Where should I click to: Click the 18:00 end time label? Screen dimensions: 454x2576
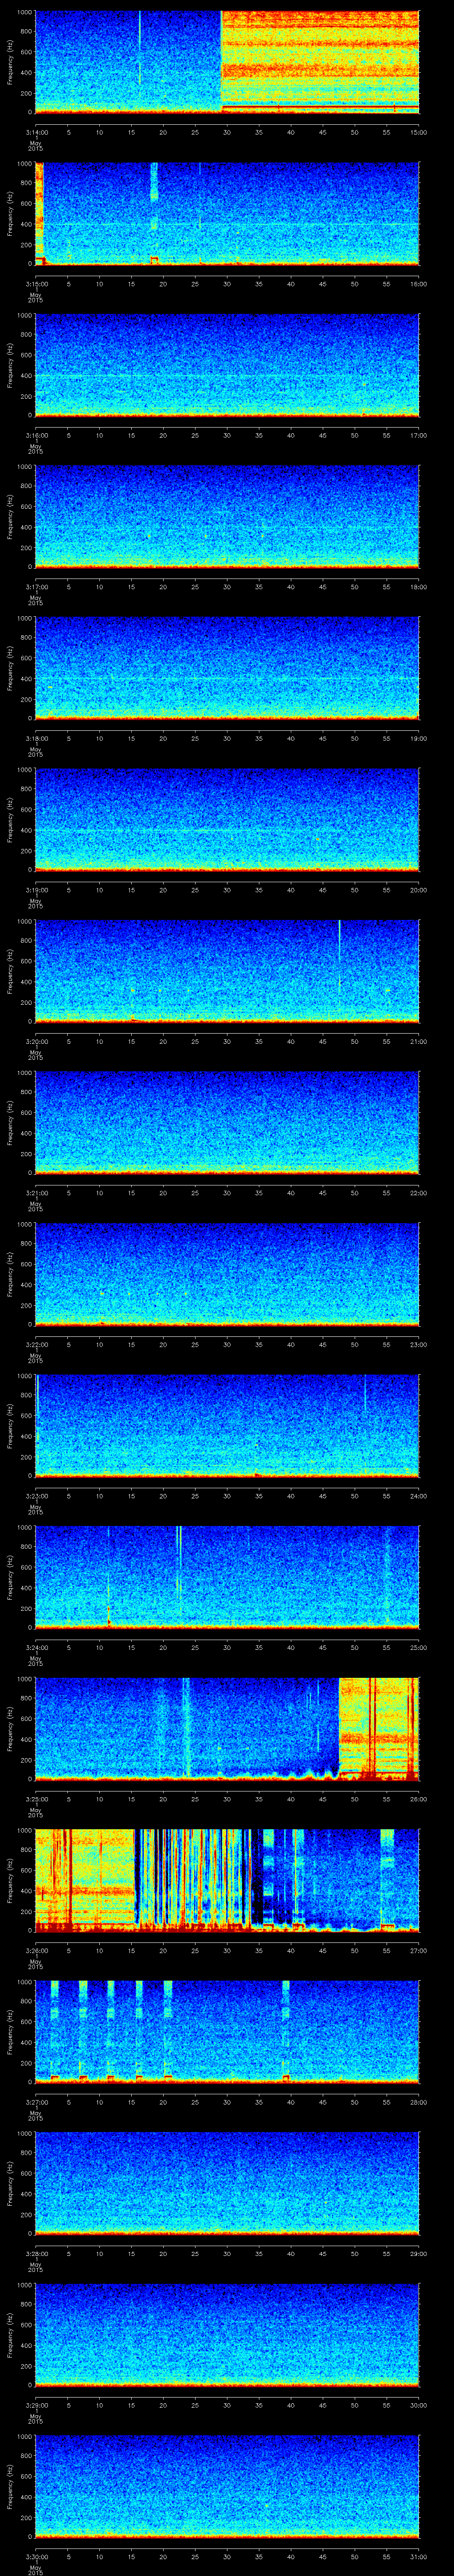pyautogui.click(x=418, y=587)
